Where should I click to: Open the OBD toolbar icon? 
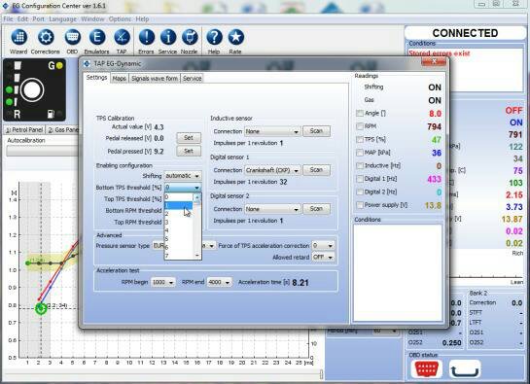(72, 37)
